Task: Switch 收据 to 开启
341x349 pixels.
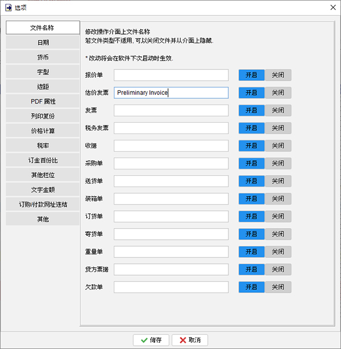Action: [x=252, y=146]
